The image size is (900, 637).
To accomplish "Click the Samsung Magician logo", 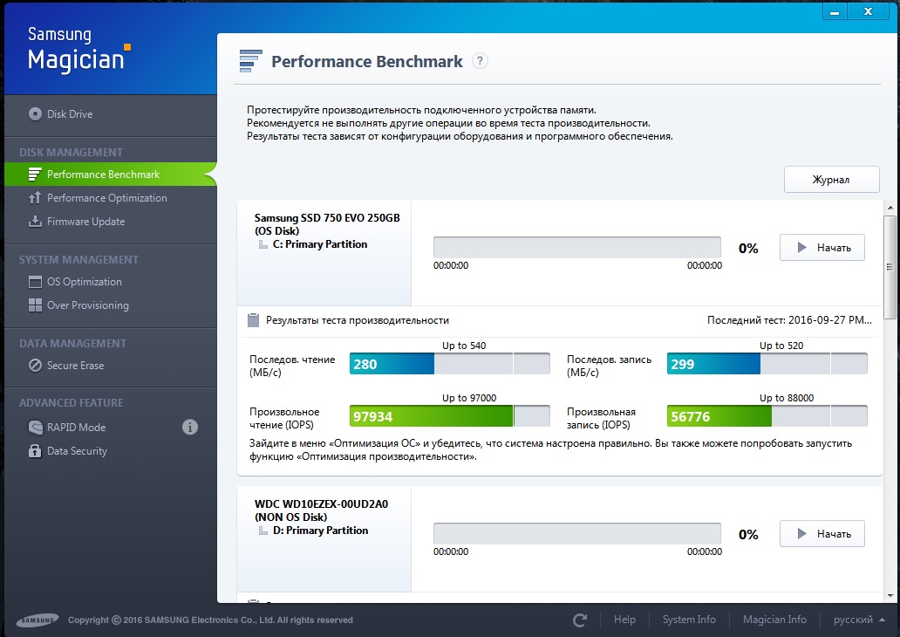I will tap(79, 51).
